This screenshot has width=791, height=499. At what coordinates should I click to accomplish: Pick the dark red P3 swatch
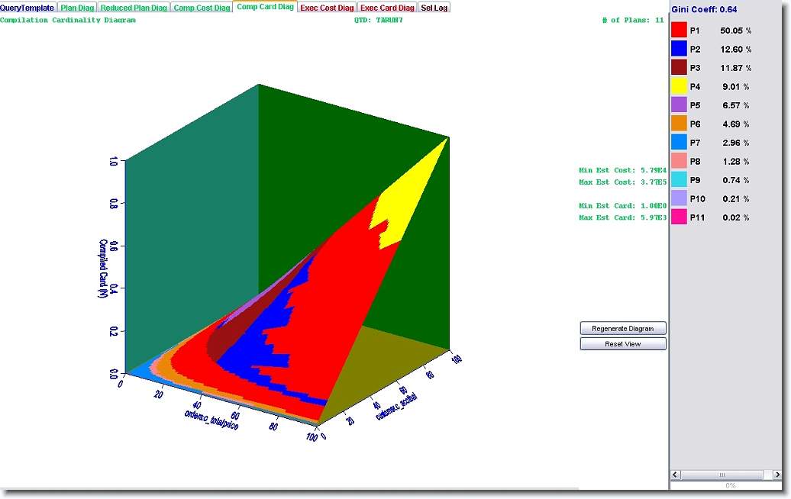(679, 67)
